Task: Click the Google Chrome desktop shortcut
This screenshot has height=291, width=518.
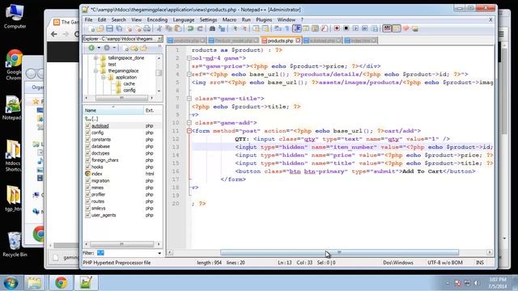Action: click(14, 65)
